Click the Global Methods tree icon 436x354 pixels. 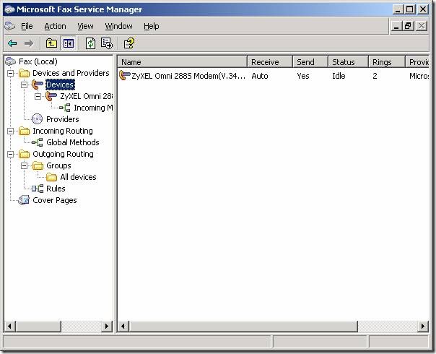tap(38, 142)
